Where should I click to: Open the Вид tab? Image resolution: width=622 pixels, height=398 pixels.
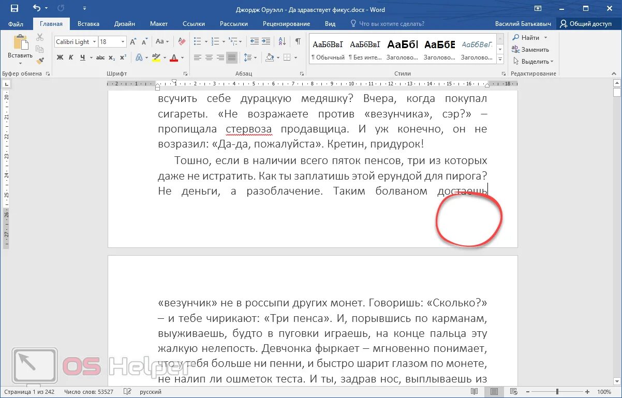(x=330, y=24)
